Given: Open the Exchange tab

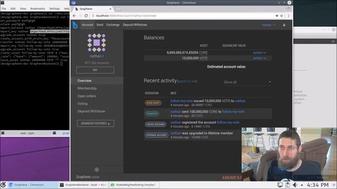Looking at the screenshot, I should tap(113, 25).
